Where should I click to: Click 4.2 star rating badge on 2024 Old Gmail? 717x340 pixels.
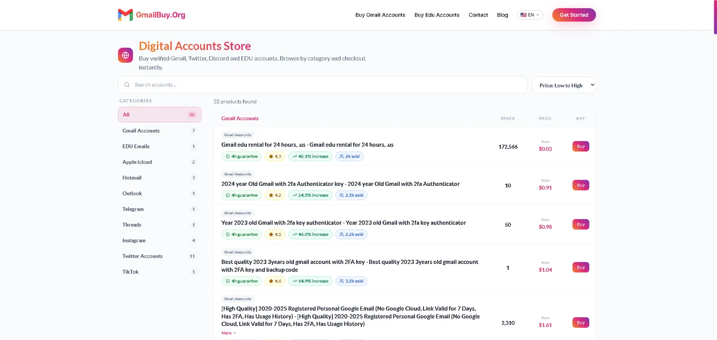275,195
